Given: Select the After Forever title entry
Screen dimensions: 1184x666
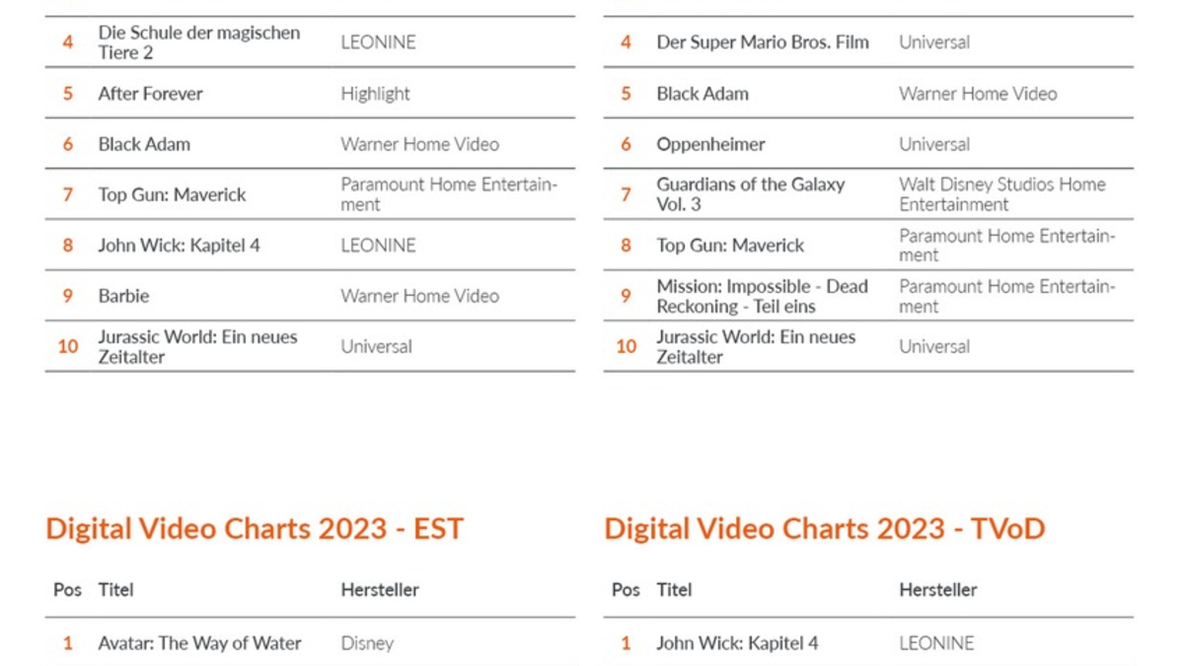Looking at the screenshot, I should click(x=150, y=94).
